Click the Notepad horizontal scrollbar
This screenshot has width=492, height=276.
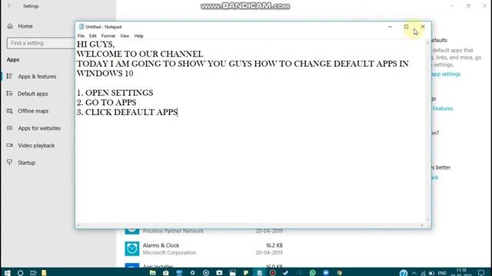(250, 225)
